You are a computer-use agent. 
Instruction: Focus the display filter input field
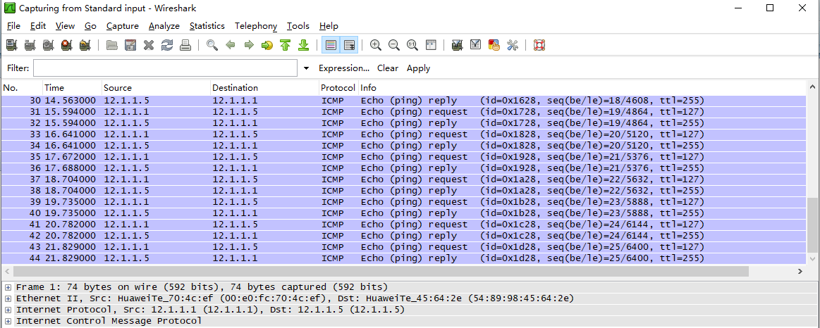coord(165,68)
